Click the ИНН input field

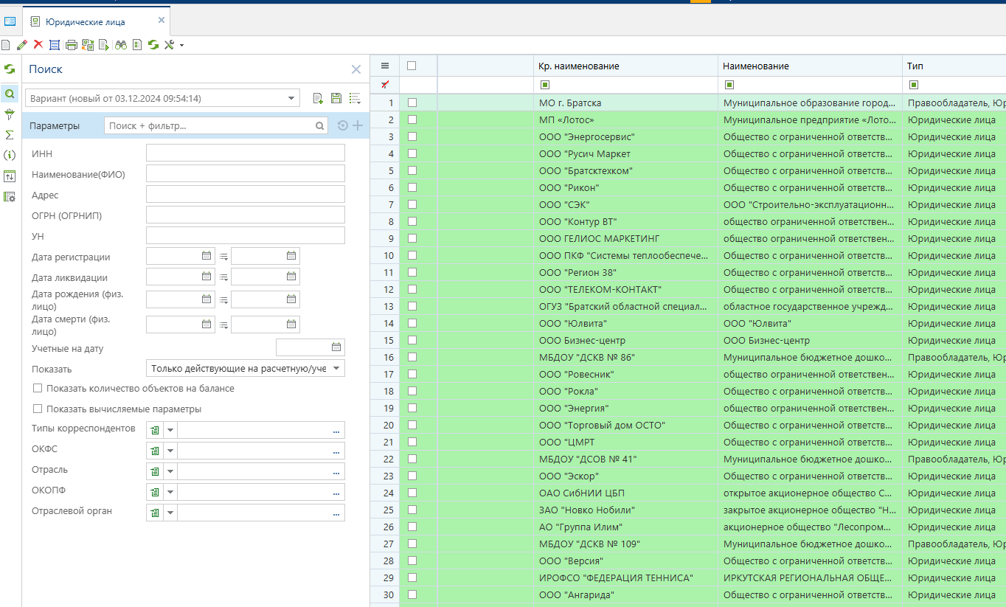pyautogui.click(x=246, y=153)
